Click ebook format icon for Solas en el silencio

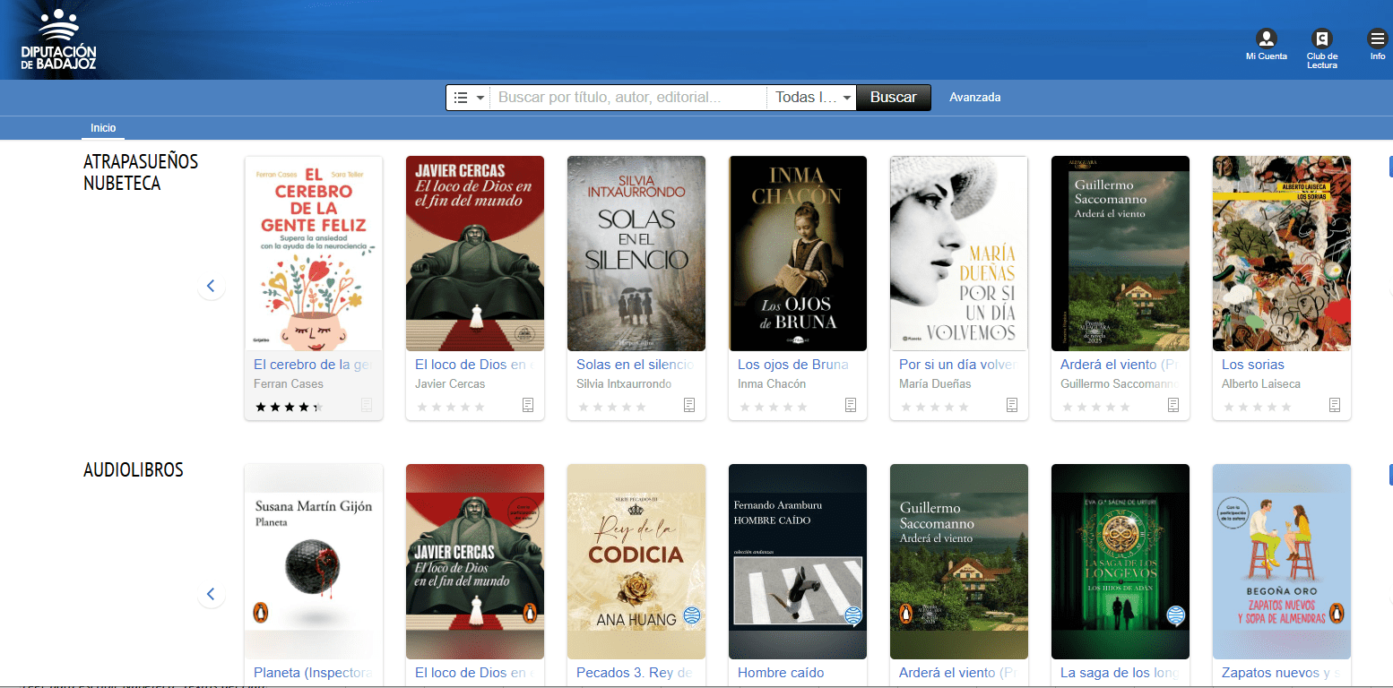pos(689,405)
